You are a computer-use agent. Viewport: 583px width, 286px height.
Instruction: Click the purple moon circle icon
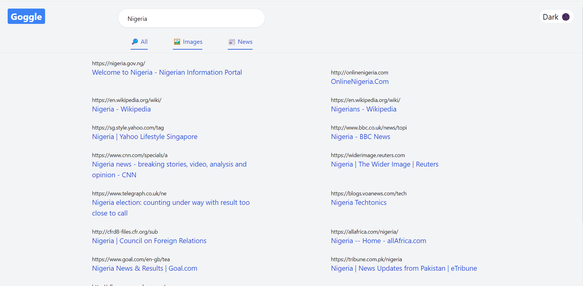click(x=566, y=17)
